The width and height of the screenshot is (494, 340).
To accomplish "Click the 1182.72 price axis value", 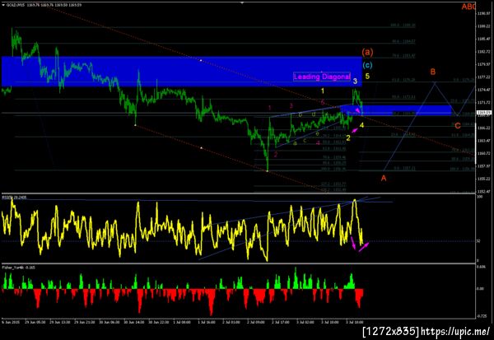I will (485, 51).
